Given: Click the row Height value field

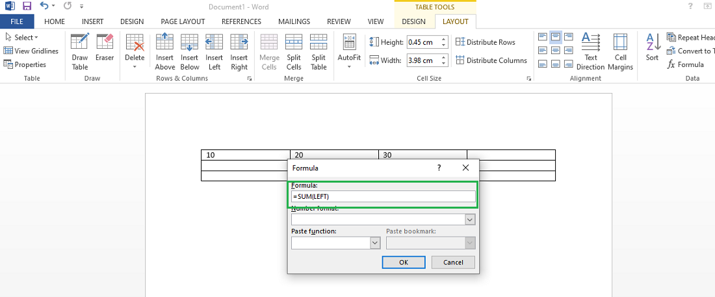Looking at the screenshot, I should (x=423, y=42).
